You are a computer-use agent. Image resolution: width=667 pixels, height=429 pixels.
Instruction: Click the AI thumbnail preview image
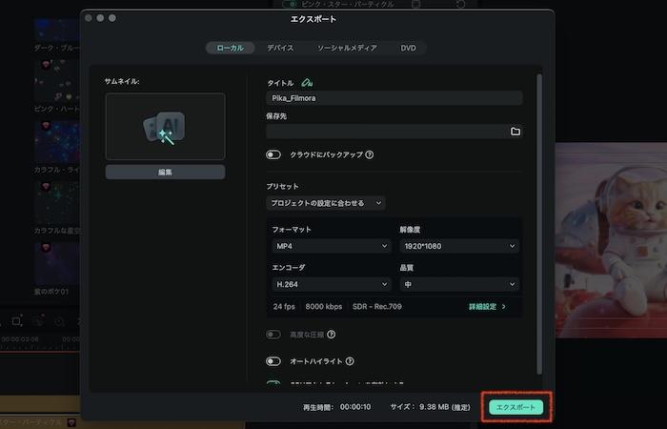[x=165, y=126]
